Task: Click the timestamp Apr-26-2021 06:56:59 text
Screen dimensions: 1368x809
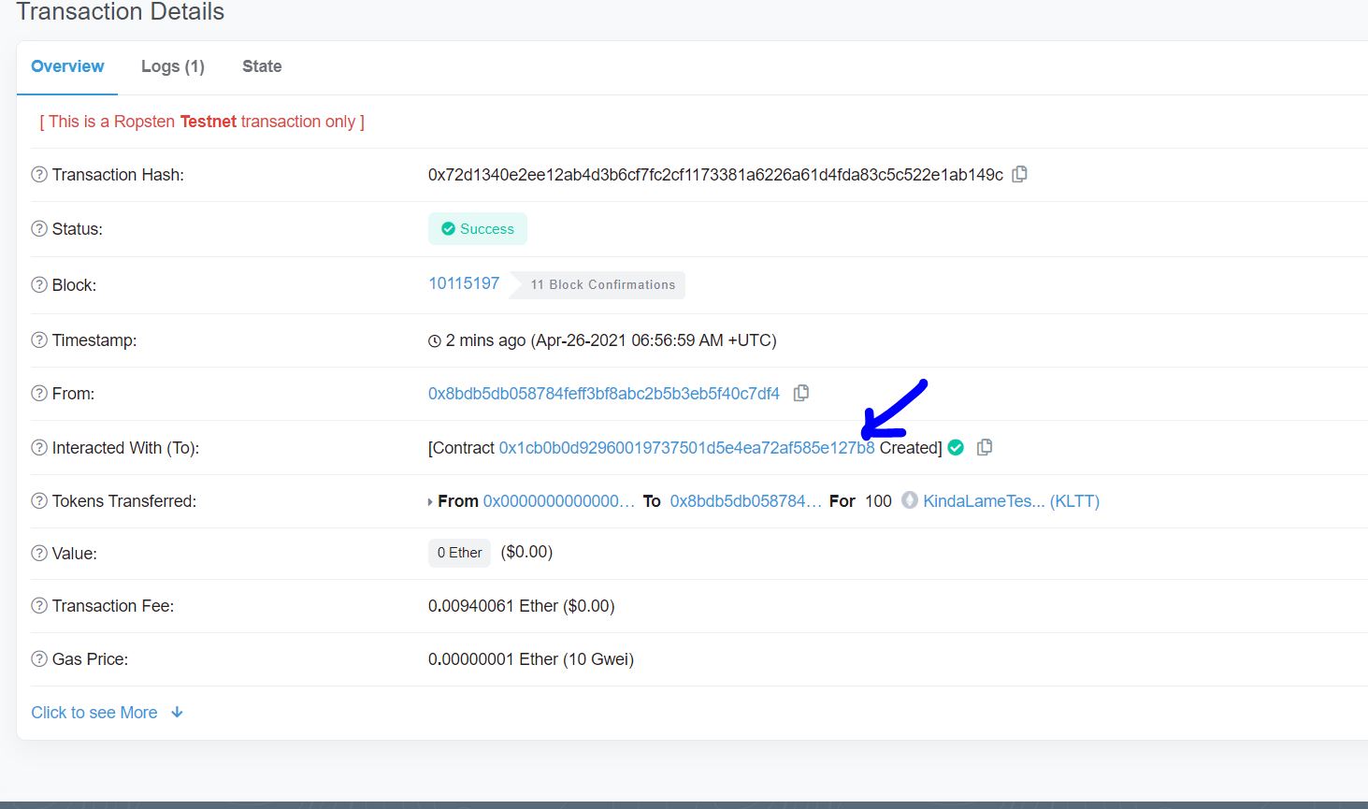Action: (x=612, y=340)
